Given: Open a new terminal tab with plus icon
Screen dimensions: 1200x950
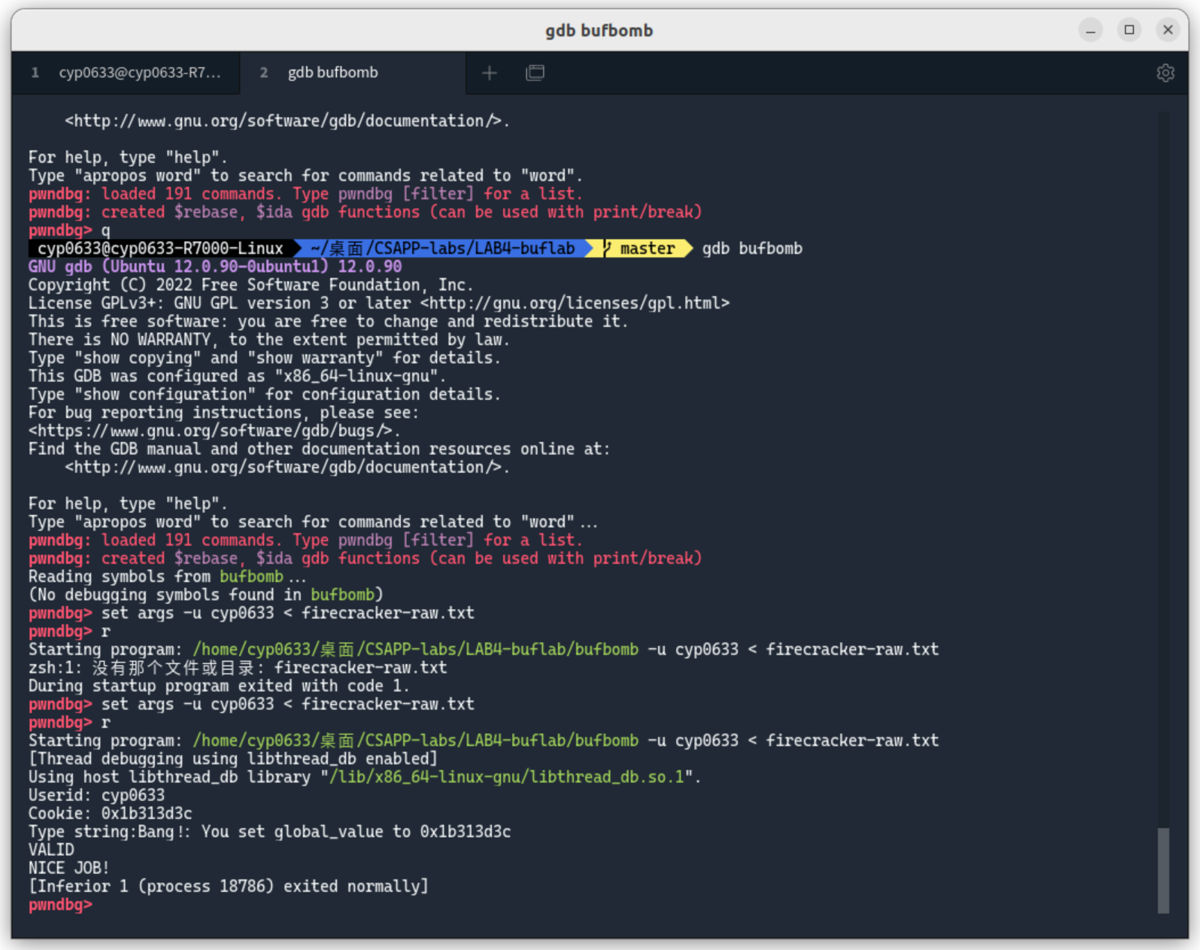Looking at the screenshot, I should 489,73.
